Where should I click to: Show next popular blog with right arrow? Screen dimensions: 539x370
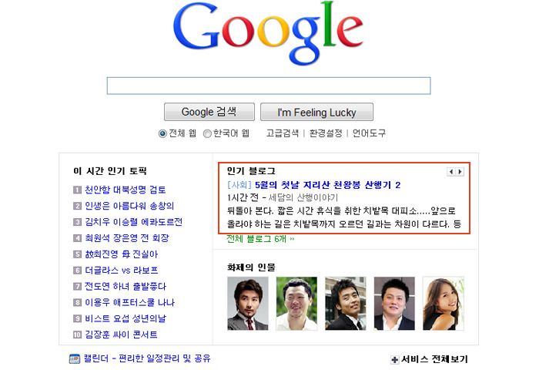[x=460, y=171]
